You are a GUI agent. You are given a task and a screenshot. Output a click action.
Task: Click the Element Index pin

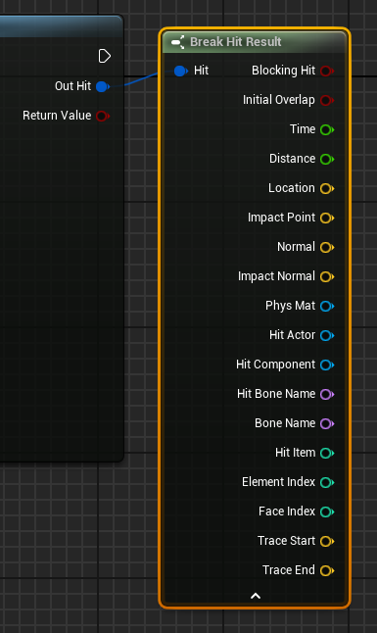point(326,482)
